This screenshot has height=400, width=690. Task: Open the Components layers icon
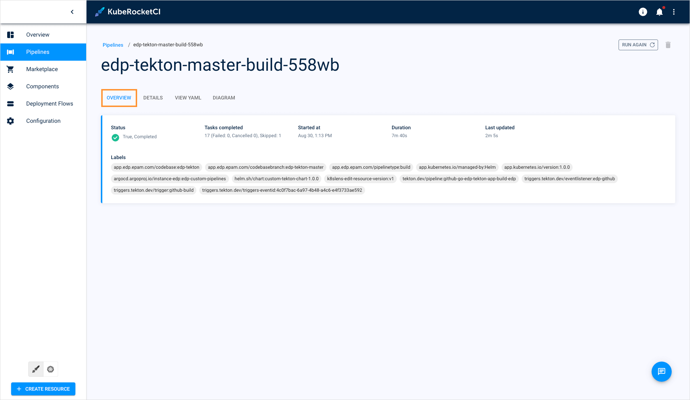(10, 86)
